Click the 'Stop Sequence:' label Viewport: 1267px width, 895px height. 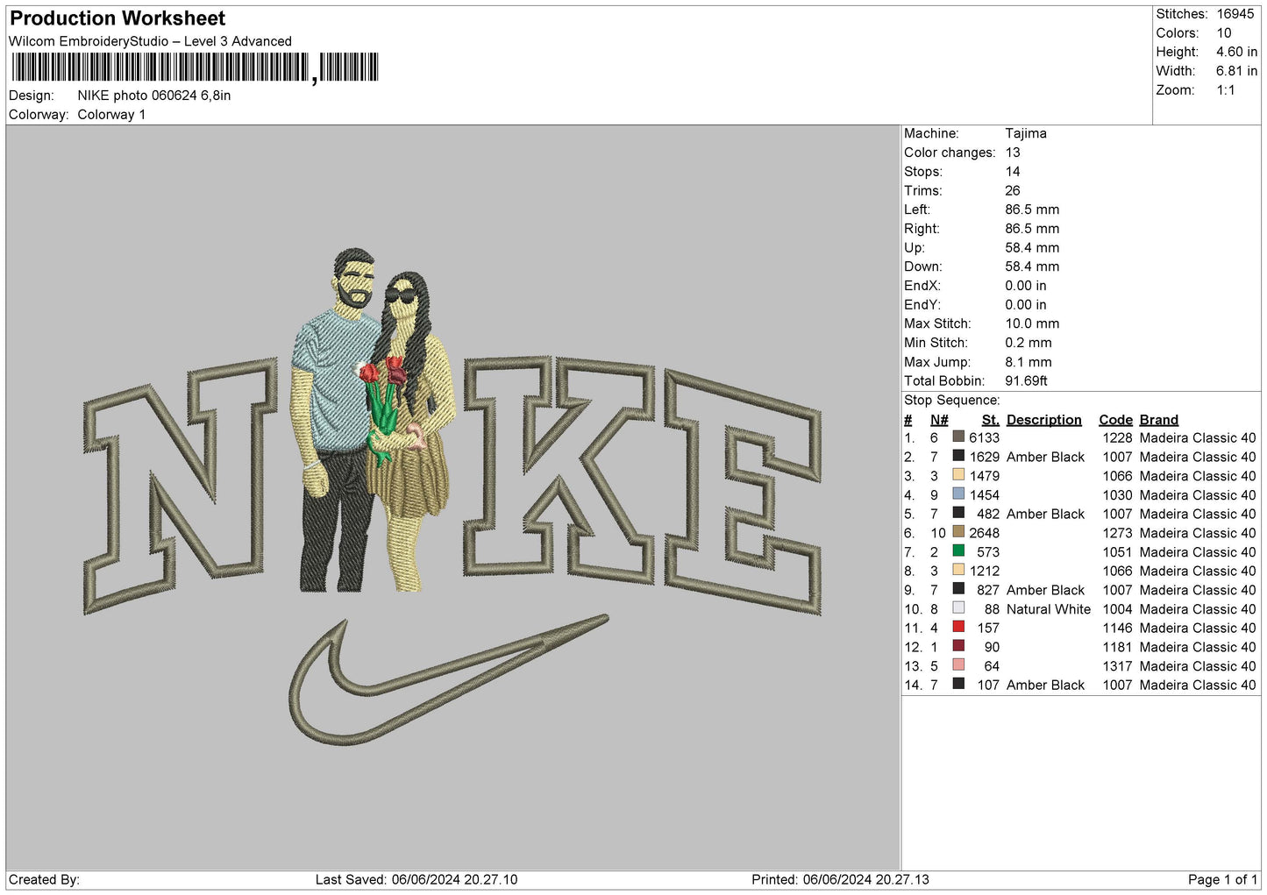[951, 400]
